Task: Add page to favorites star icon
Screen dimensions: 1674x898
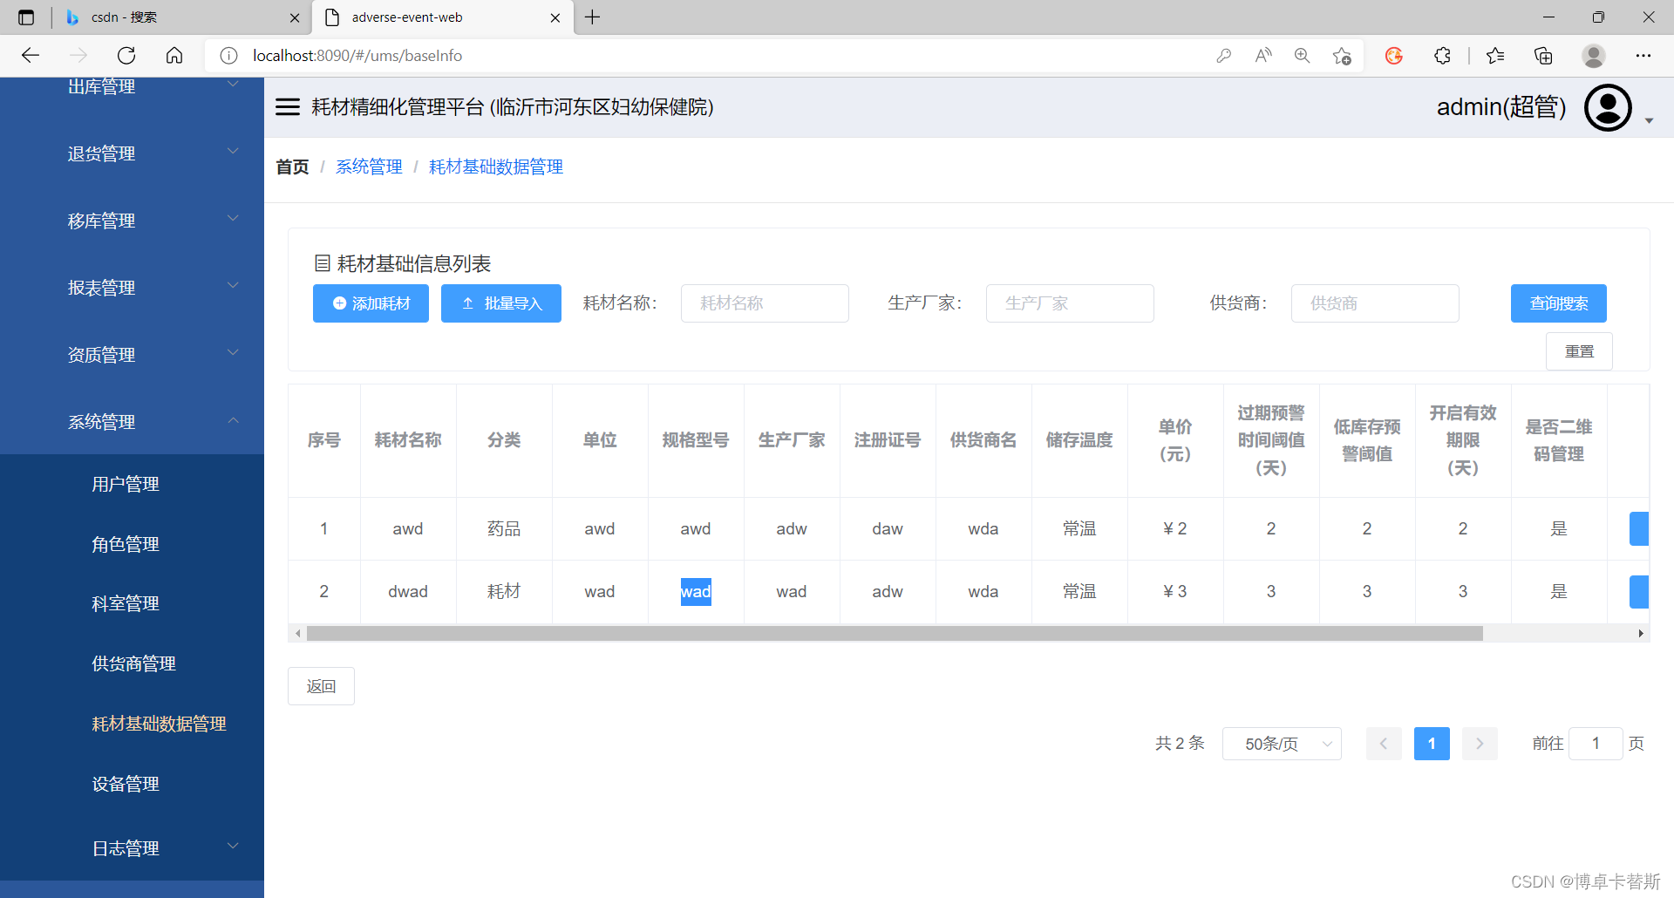Action: (1342, 56)
